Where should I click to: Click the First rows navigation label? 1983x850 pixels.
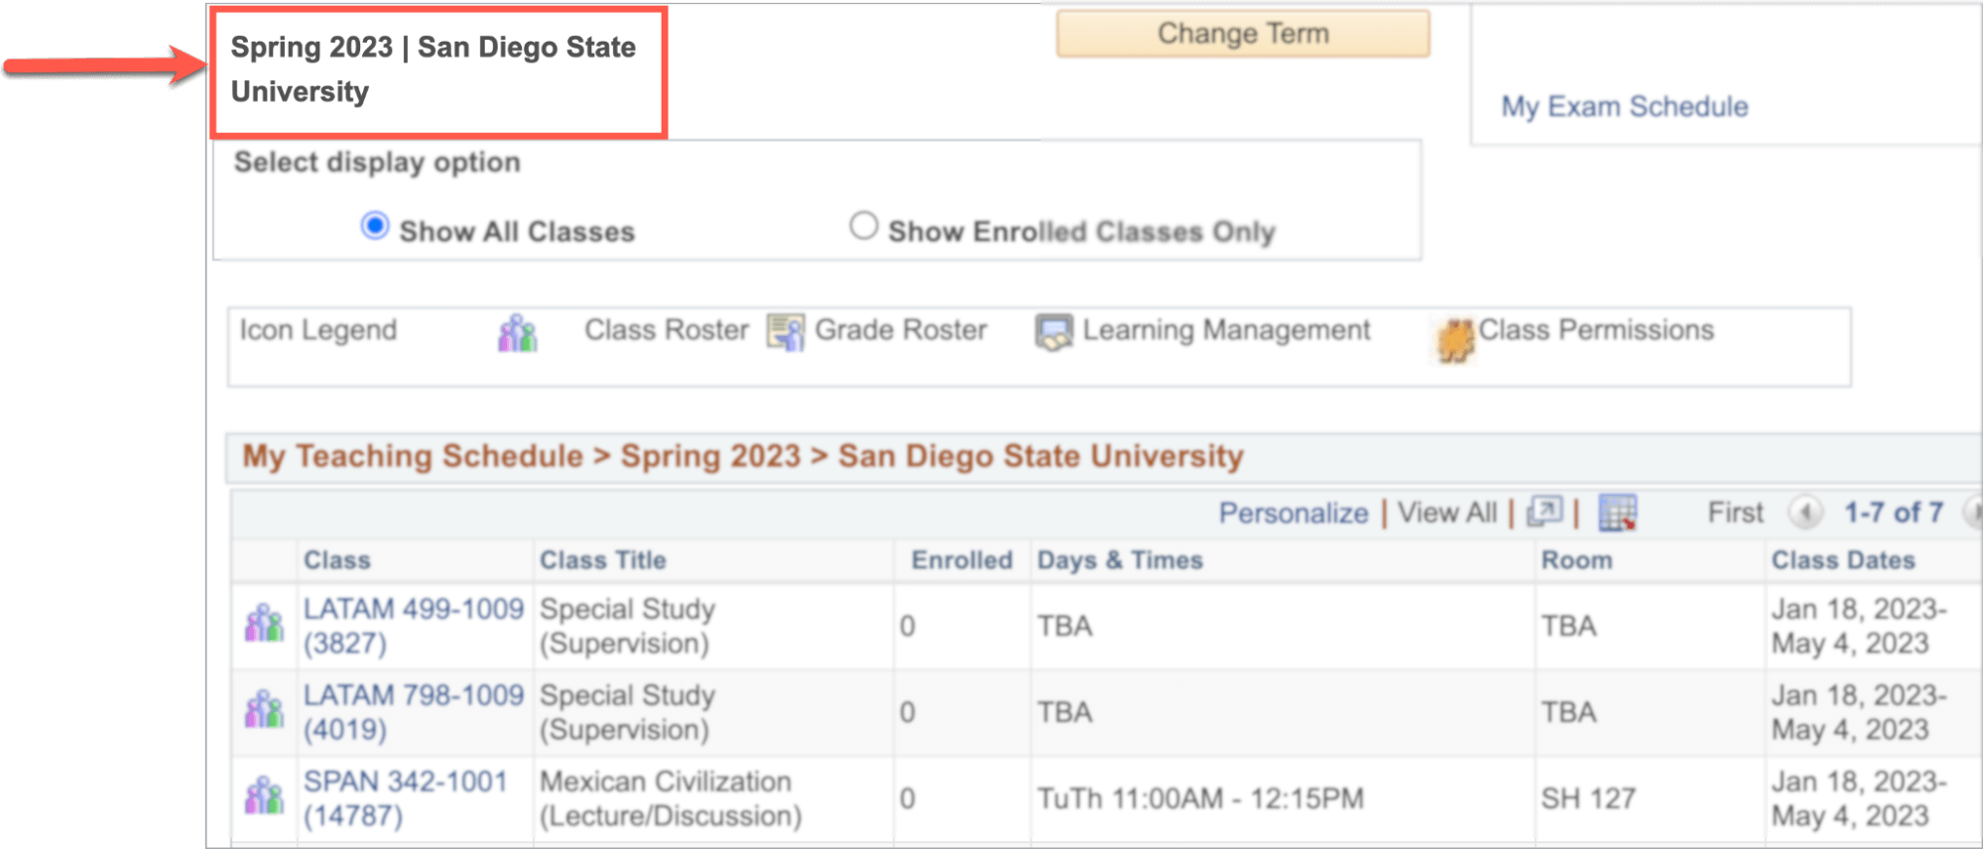(x=1735, y=513)
